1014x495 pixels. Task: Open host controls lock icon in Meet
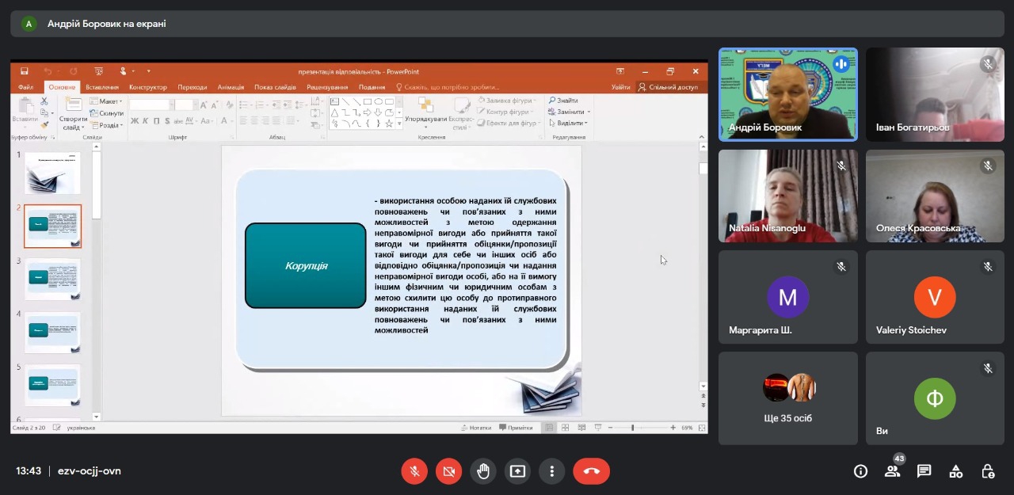pos(988,471)
